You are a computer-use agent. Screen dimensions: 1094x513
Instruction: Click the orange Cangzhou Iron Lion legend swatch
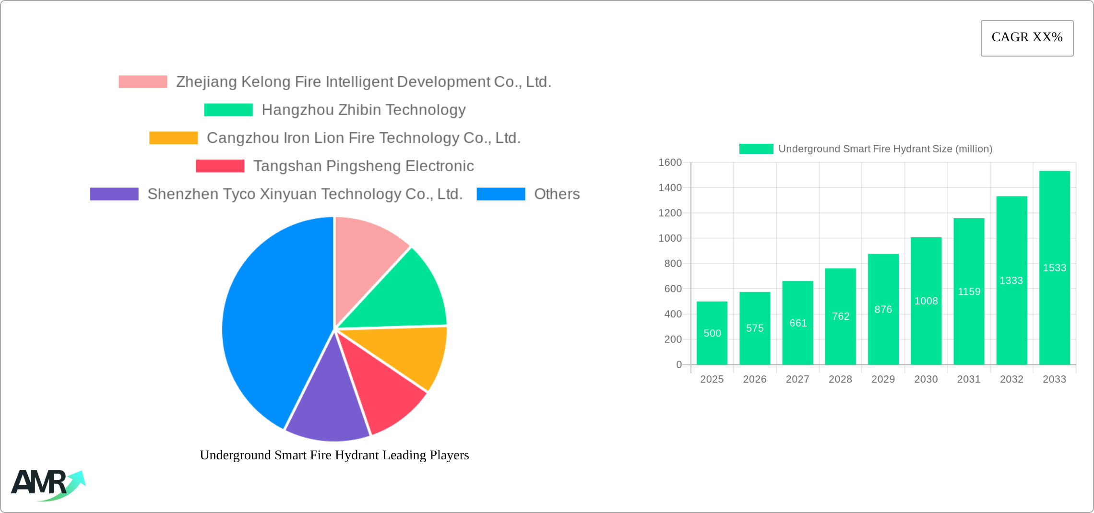174,138
